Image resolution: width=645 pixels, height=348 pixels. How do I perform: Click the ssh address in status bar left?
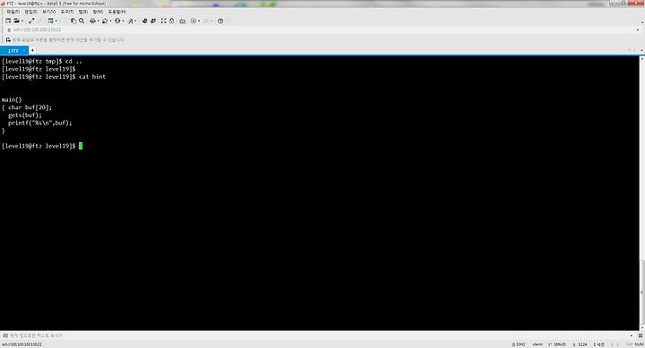pyautogui.click(x=21, y=344)
